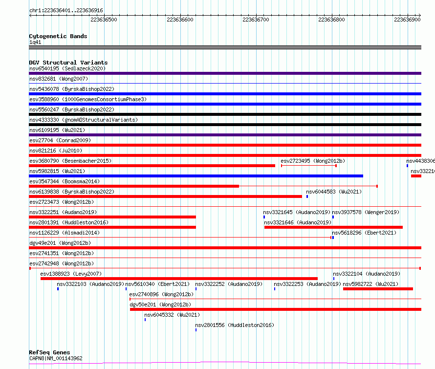Click the DGV Structural Variants track title
435x369 pixels.
pyautogui.click(x=68, y=63)
